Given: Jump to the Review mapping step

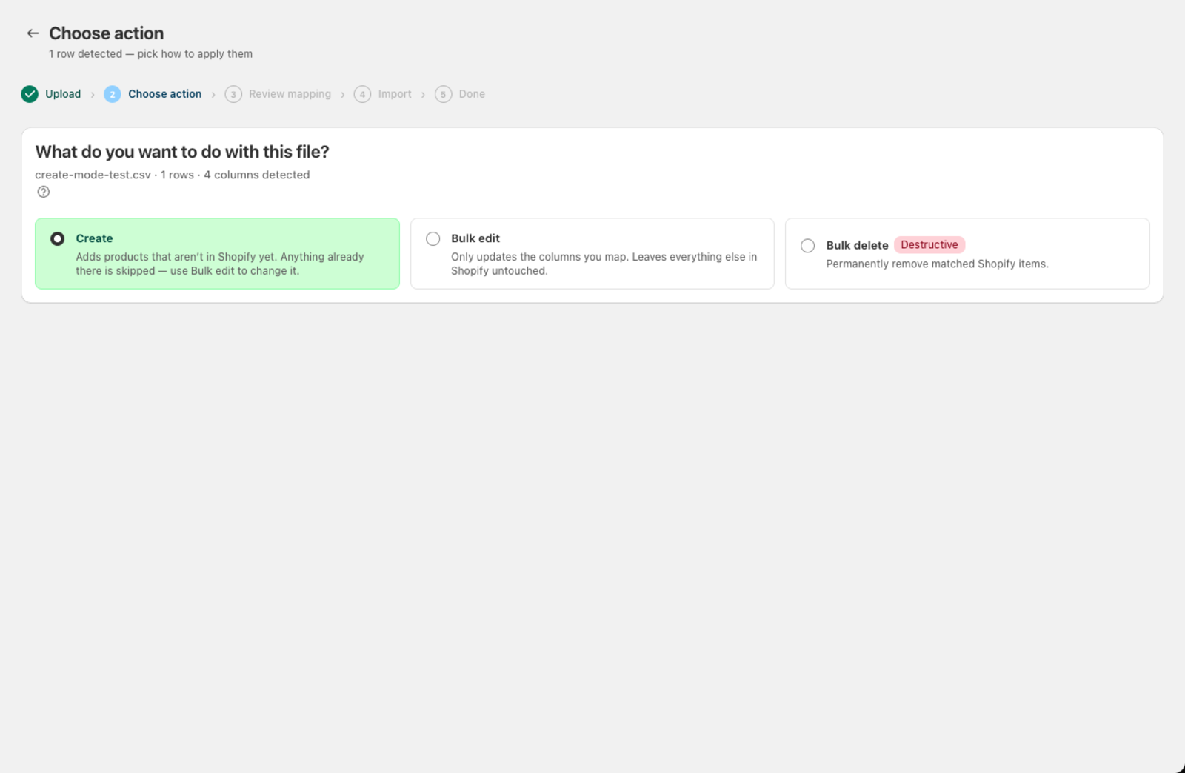Looking at the screenshot, I should pyautogui.click(x=290, y=94).
